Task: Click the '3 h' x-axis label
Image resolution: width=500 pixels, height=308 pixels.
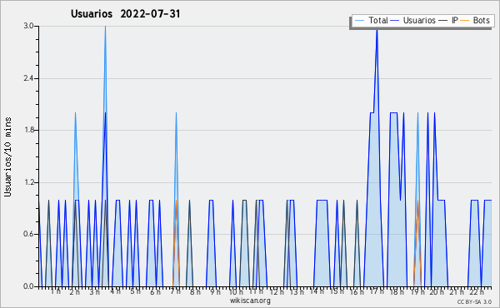Action: click(x=94, y=292)
